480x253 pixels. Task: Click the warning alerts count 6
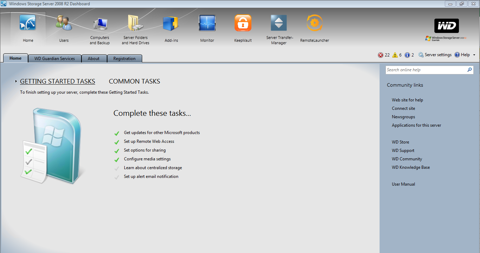click(x=400, y=55)
